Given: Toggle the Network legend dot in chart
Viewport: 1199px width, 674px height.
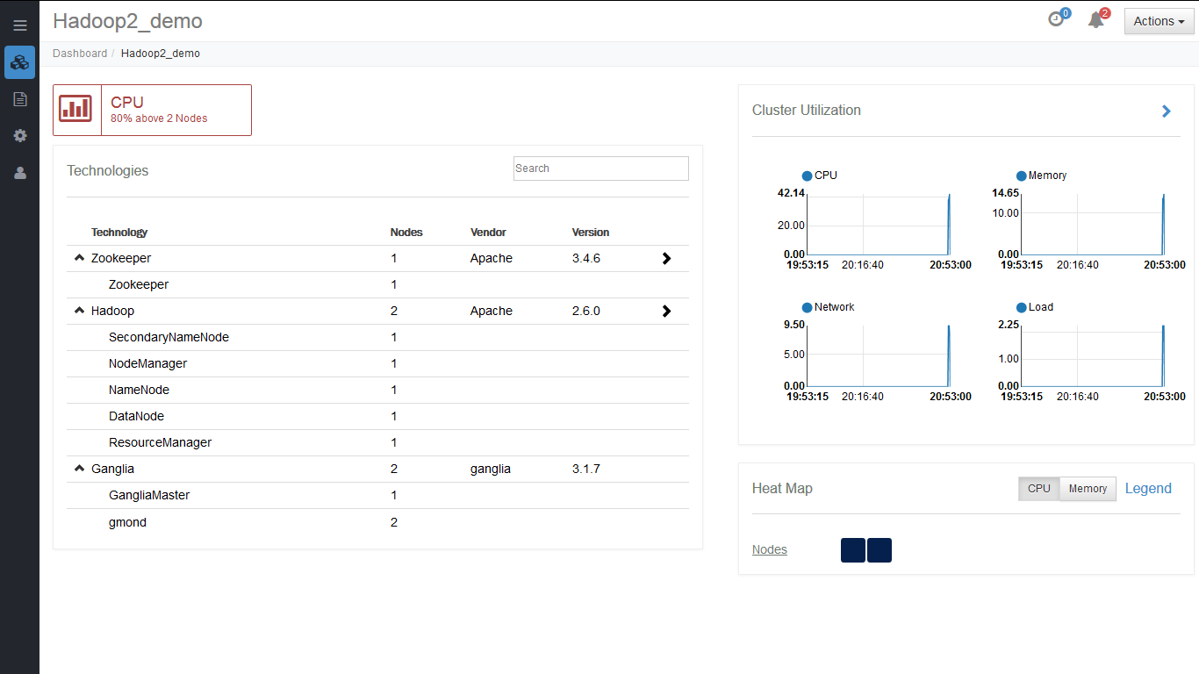Looking at the screenshot, I should pos(807,307).
